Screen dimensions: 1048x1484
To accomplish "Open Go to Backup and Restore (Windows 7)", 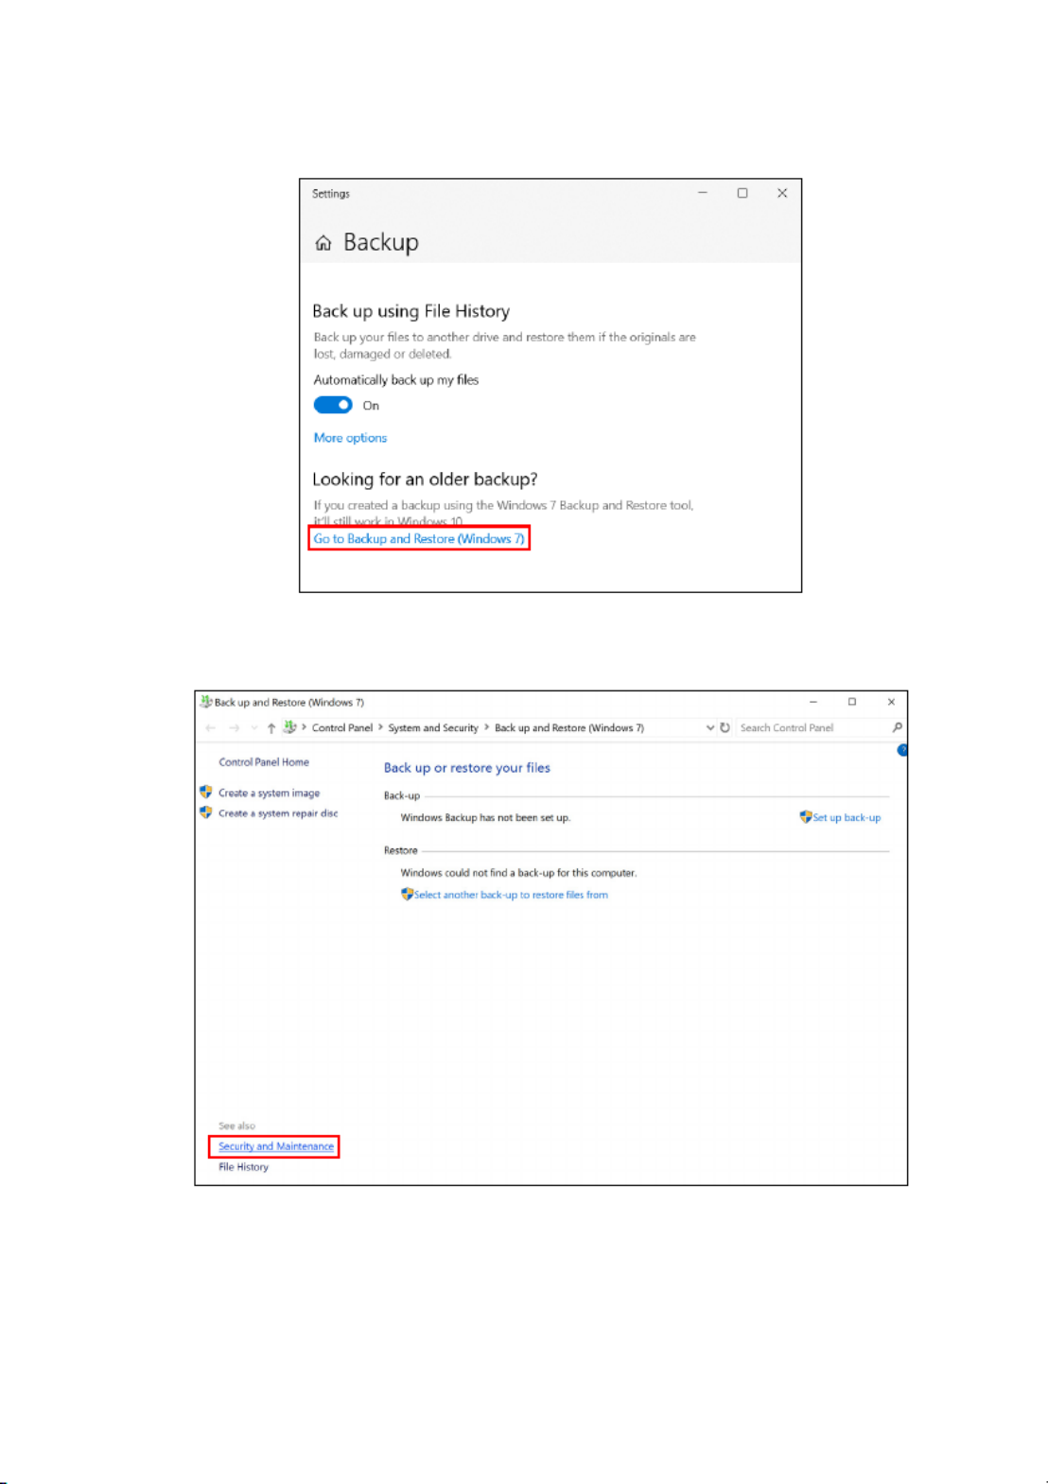I will coord(419,538).
